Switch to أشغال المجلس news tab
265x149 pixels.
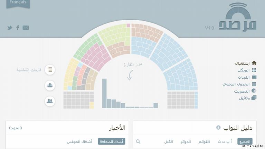point(79,141)
